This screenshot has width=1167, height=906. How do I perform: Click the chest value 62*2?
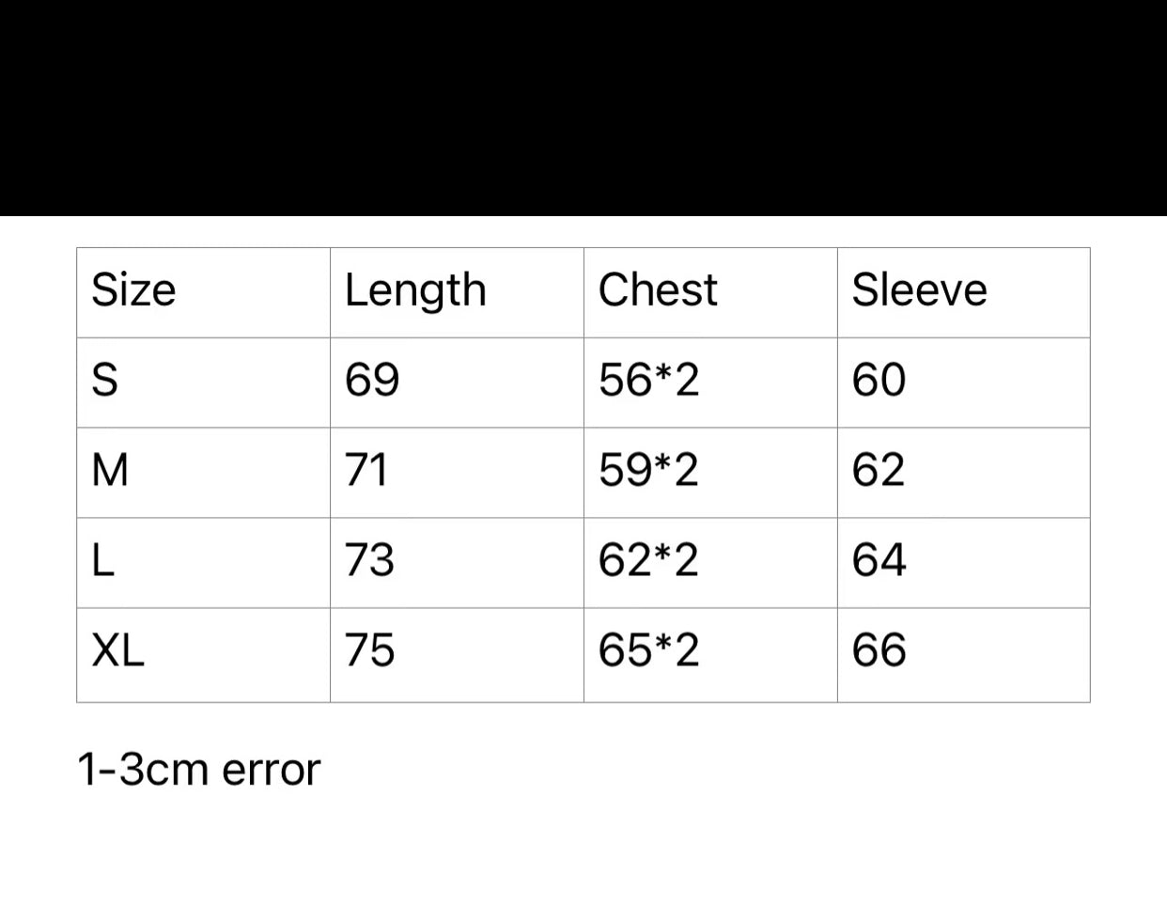click(648, 560)
